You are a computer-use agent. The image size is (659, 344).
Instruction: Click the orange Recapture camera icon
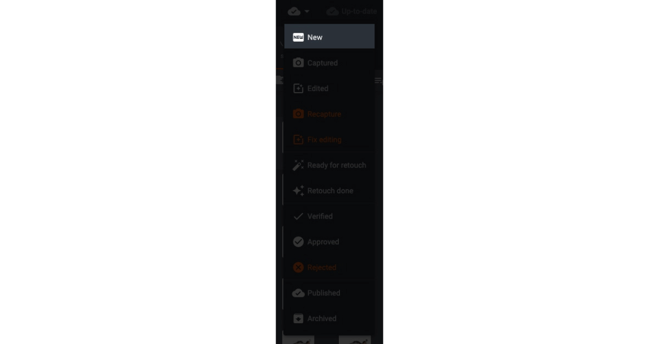click(298, 114)
